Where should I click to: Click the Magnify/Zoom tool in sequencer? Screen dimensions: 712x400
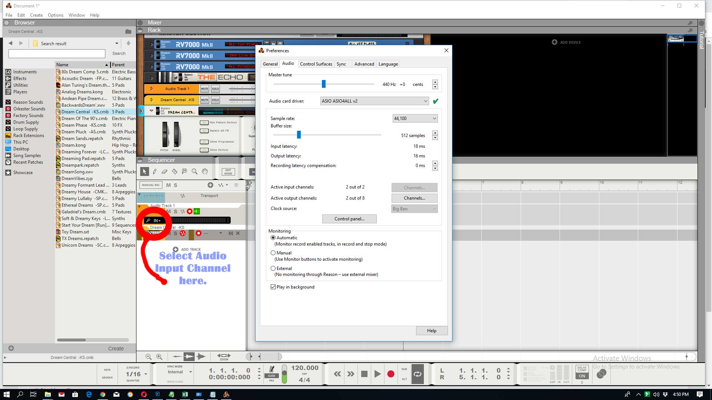pos(194,171)
